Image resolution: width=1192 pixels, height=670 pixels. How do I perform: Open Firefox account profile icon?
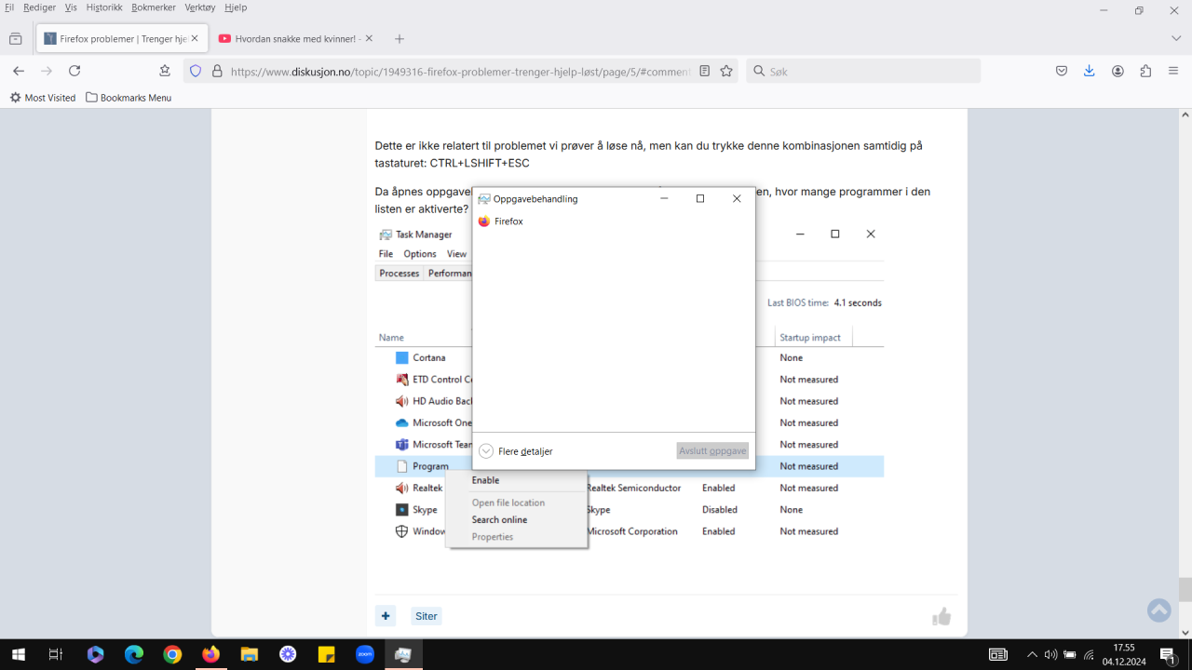(1117, 71)
